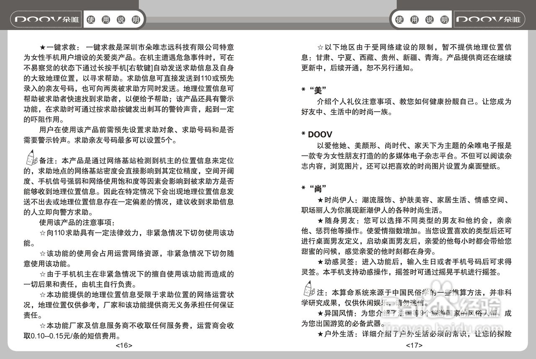Click the pencil note icon beside 注:本算命系统
The width and height of the screenshot is (536, 359).
point(308,289)
